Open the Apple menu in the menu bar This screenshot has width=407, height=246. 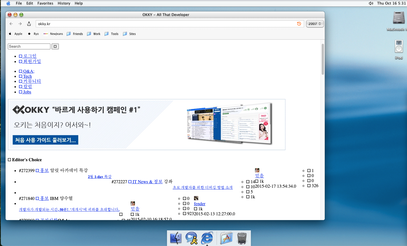8,3
